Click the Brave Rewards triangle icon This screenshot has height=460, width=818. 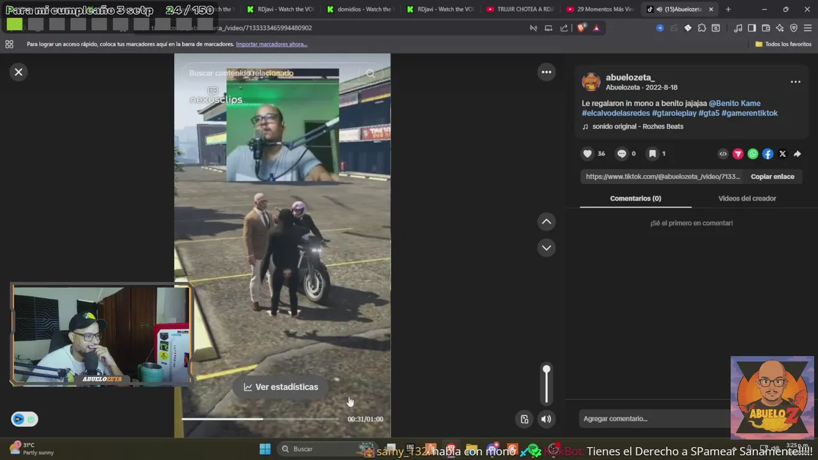click(x=596, y=28)
